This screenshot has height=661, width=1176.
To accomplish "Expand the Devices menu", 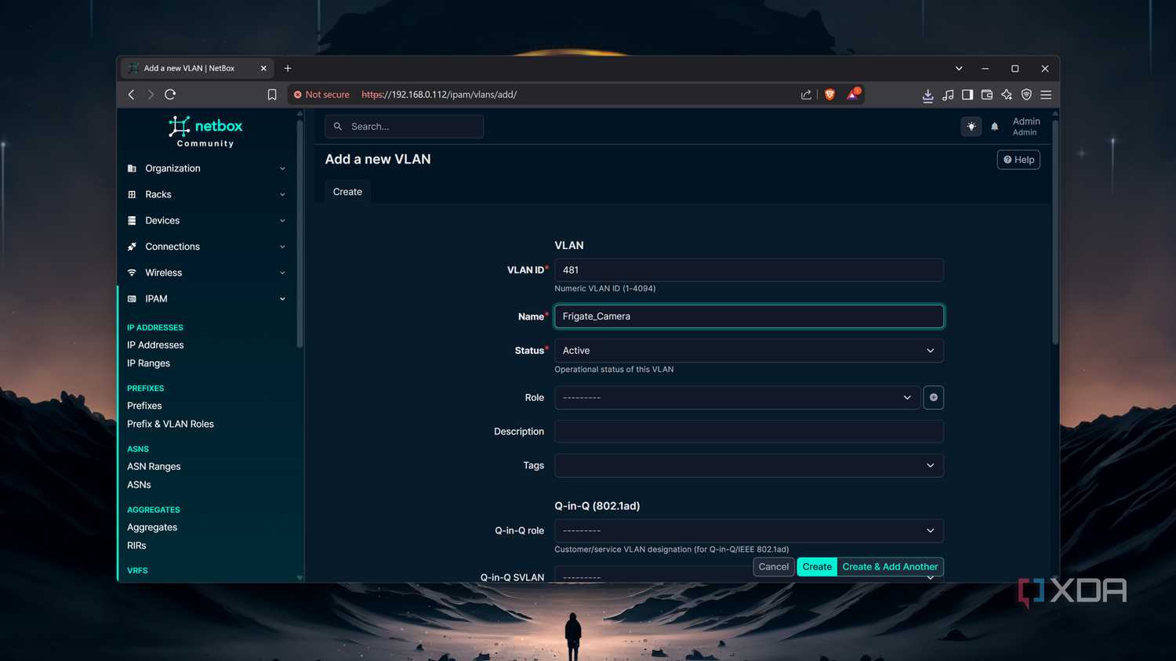I will [207, 221].
